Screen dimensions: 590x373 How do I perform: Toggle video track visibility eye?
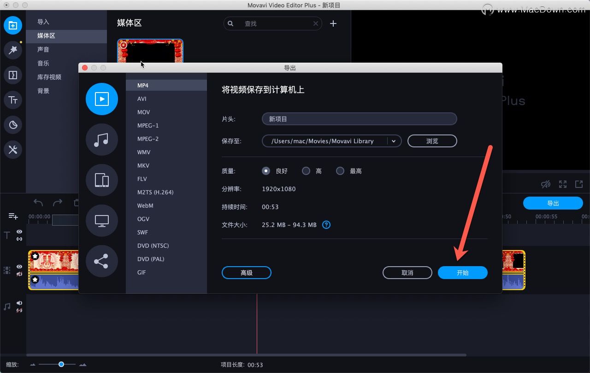[19, 267]
